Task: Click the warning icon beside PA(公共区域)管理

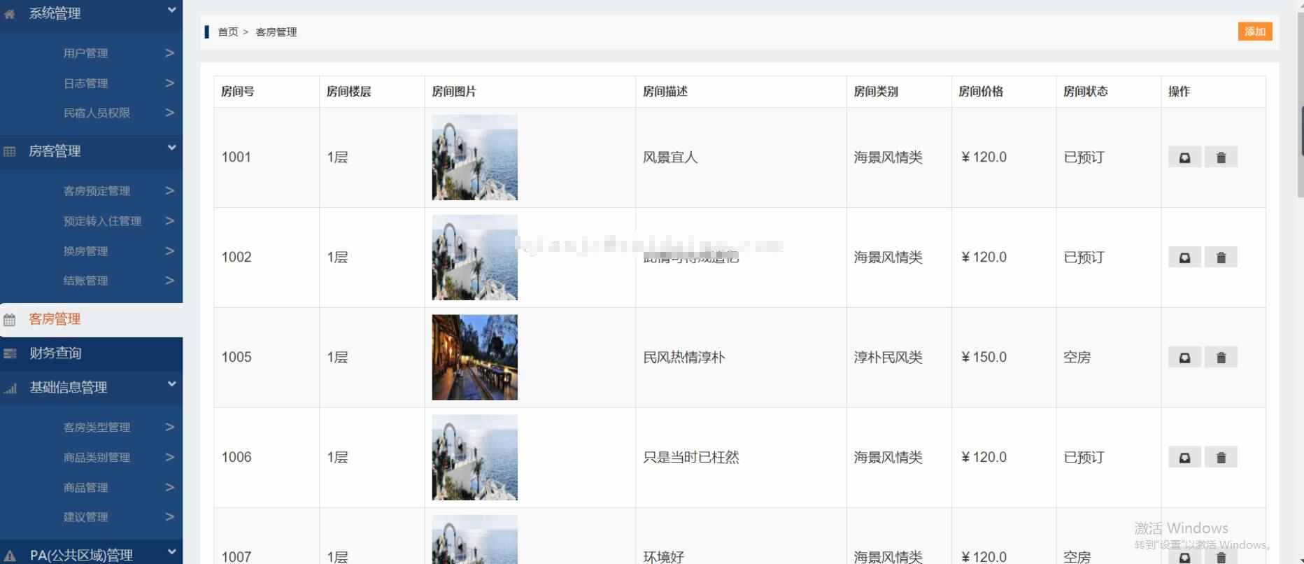Action: (x=10, y=556)
